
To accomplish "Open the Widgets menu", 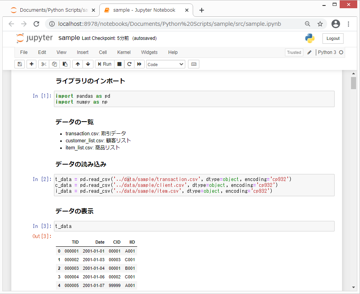I will pyautogui.click(x=149, y=52).
